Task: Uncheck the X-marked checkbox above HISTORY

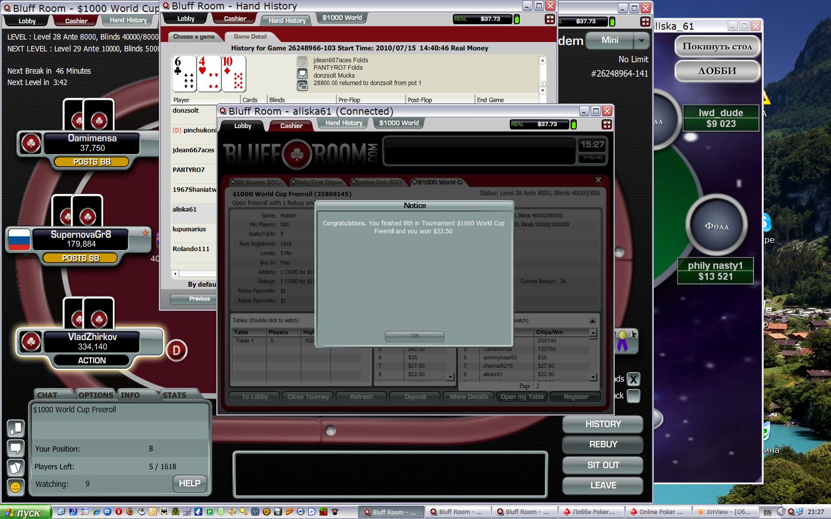Action: 634,379
